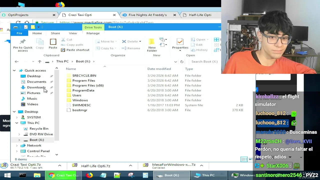This screenshot has width=320, height=180.
Task: Click the Rename button in ribbon
Action: (131, 48)
